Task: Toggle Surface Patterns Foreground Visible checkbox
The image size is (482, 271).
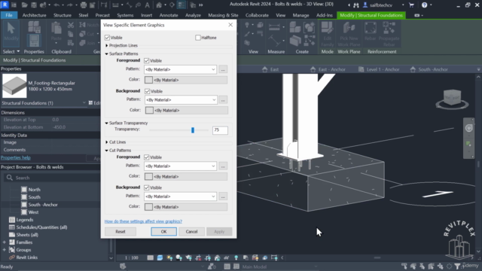Action: 147,60
